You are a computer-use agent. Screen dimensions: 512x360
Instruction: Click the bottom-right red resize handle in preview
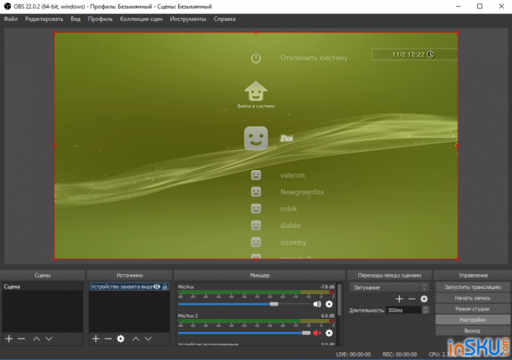click(x=458, y=259)
